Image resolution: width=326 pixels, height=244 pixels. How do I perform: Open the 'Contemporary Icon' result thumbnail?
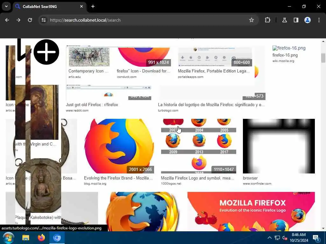(x=89, y=57)
